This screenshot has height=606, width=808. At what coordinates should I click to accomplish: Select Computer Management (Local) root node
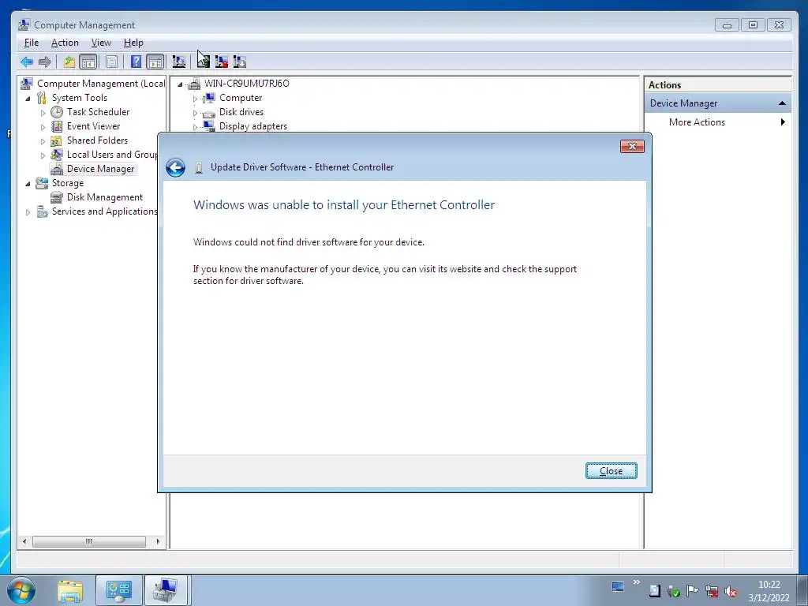[x=101, y=84]
